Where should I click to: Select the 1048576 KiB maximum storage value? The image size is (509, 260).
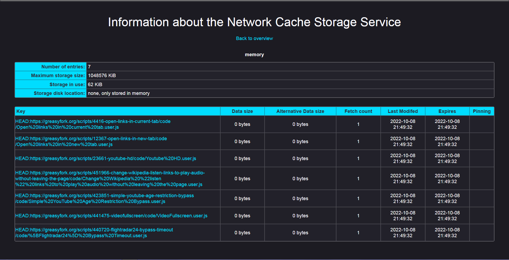pyautogui.click(x=102, y=76)
